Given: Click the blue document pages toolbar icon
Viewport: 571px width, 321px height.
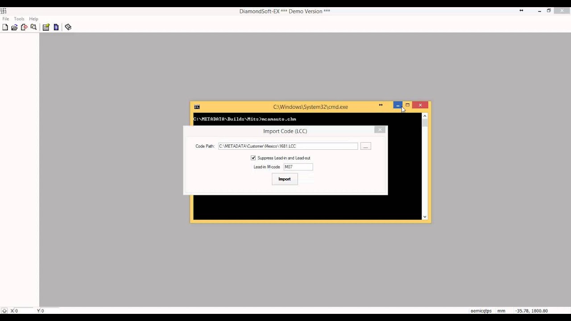Looking at the screenshot, I should (x=56, y=27).
